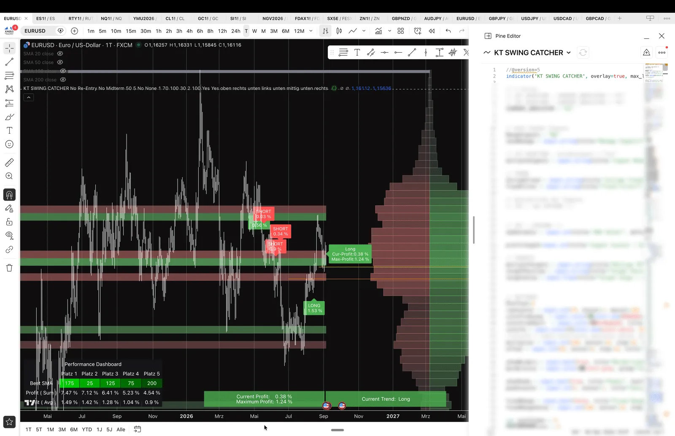675x436 pixels.
Task: Select horizontal line in drawing toolbar
Action: point(384,52)
